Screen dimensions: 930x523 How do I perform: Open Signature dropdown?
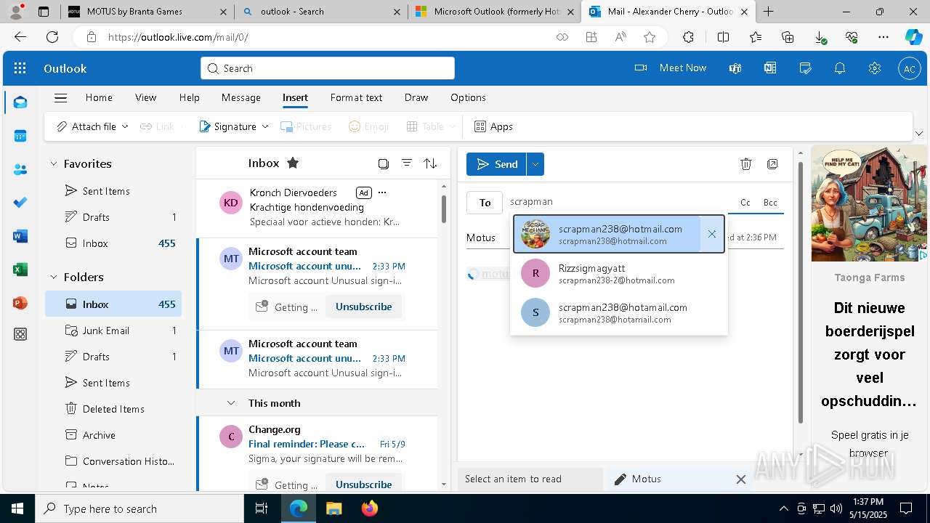(265, 126)
